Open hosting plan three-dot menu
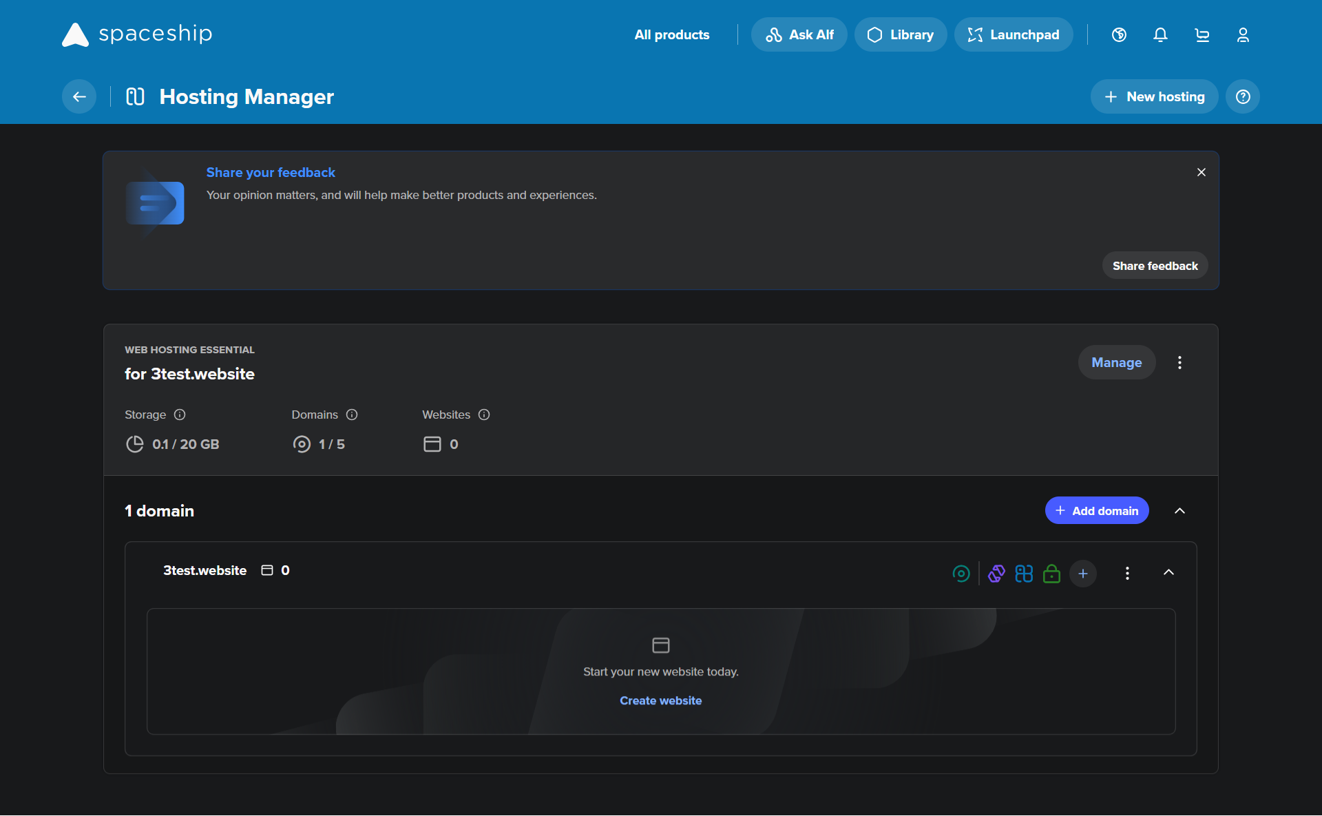The width and height of the screenshot is (1322, 816). point(1180,362)
